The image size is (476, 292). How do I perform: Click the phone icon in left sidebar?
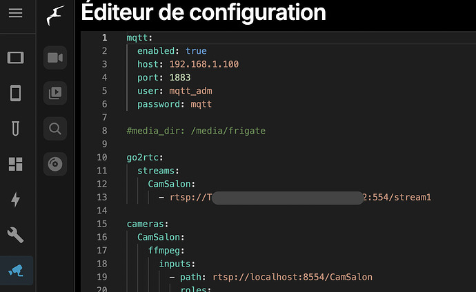click(x=16, y=92)
